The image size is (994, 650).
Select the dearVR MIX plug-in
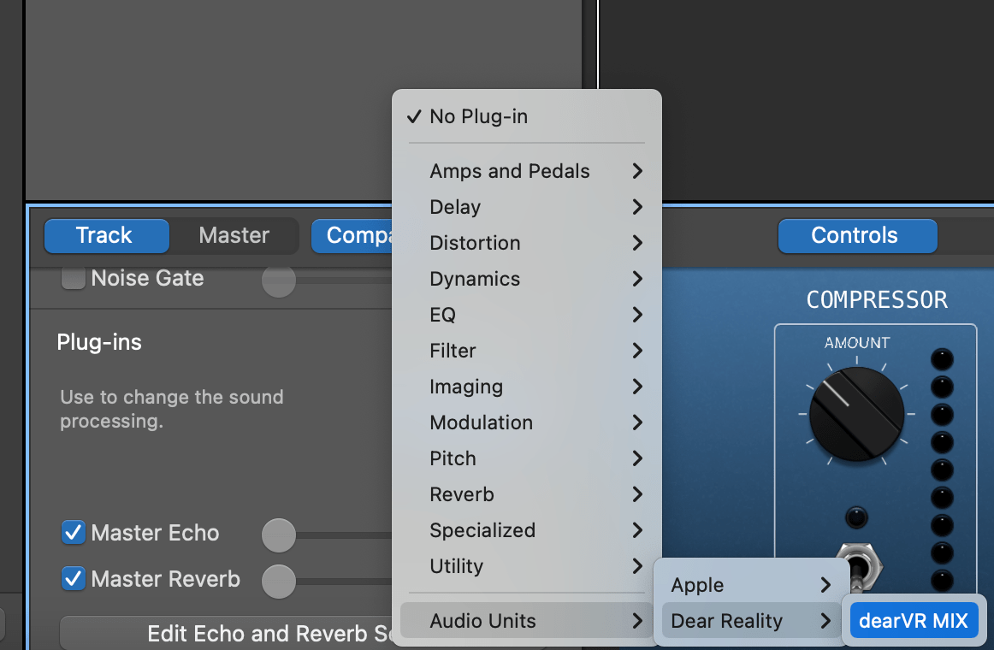click(x=914, y=619)
